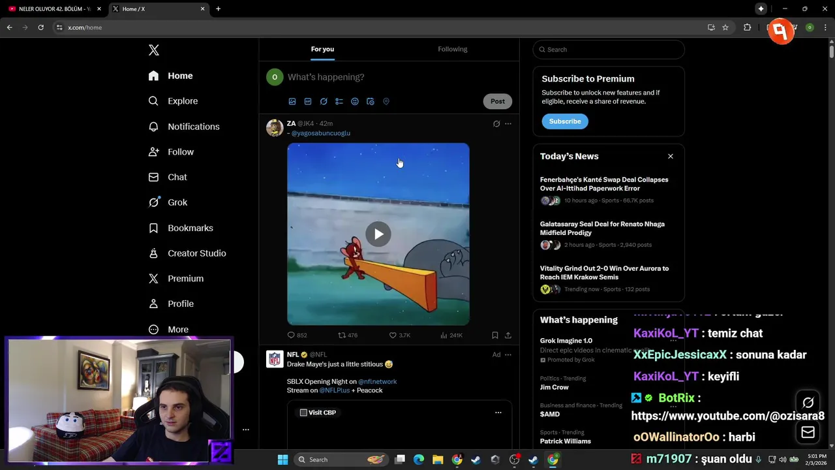Image resolution: width=835 pixels, height=470 pixels.
Task: Open the emoji picker in composer
Action: [355, 102]
